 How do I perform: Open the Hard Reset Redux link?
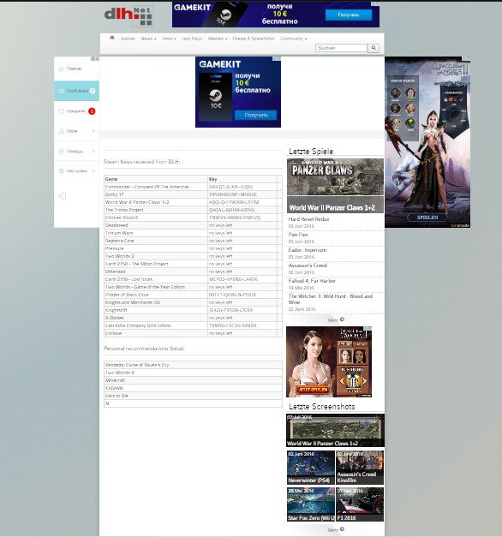[x=308, y=219]
